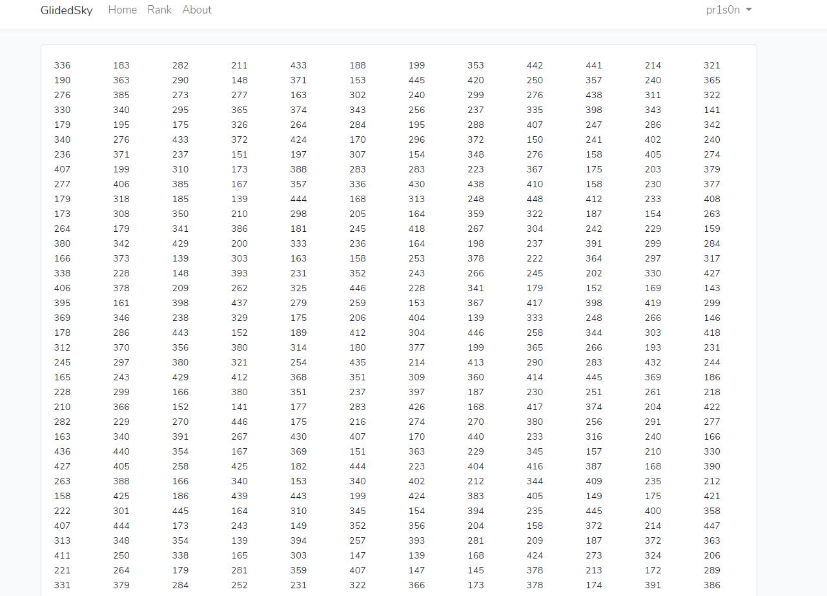Click the number 436

pyautogui.click(x=63, y=451)
